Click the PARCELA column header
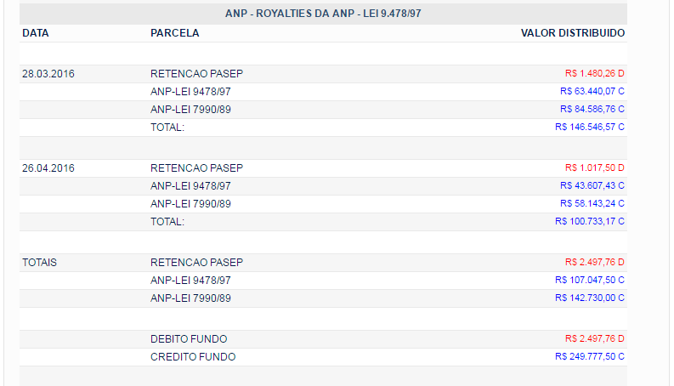Screen dimensions: 674x386 (x=175, y=33)
